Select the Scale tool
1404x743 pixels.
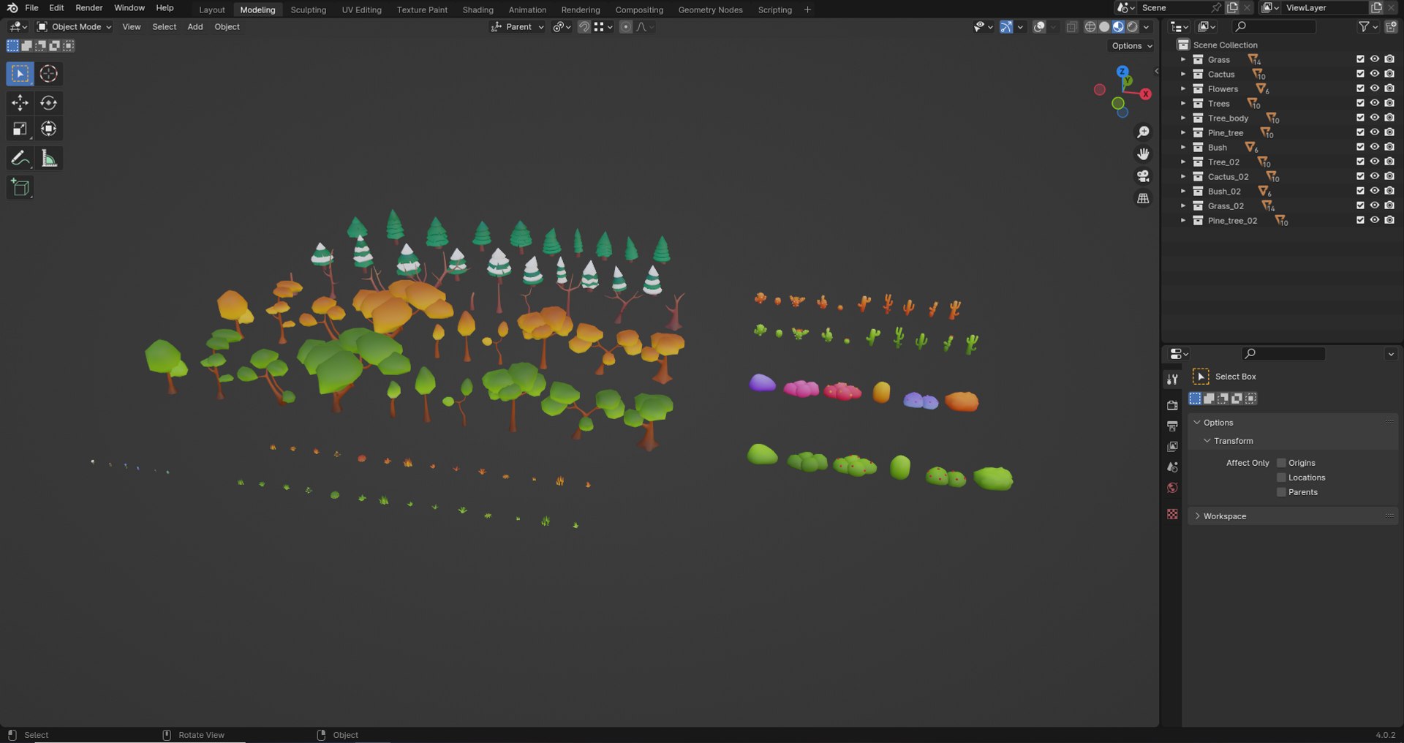(x=20, y=129)
